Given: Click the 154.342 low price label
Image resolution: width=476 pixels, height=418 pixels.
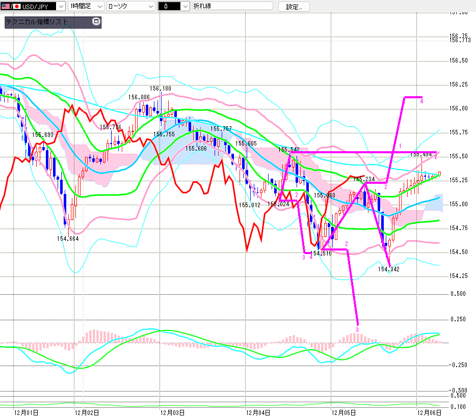Looking at the screenshot, I should [388, 269].
